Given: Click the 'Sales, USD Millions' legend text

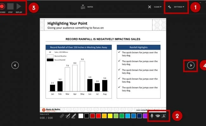Looking at the screenshot, I should (61, 52).
